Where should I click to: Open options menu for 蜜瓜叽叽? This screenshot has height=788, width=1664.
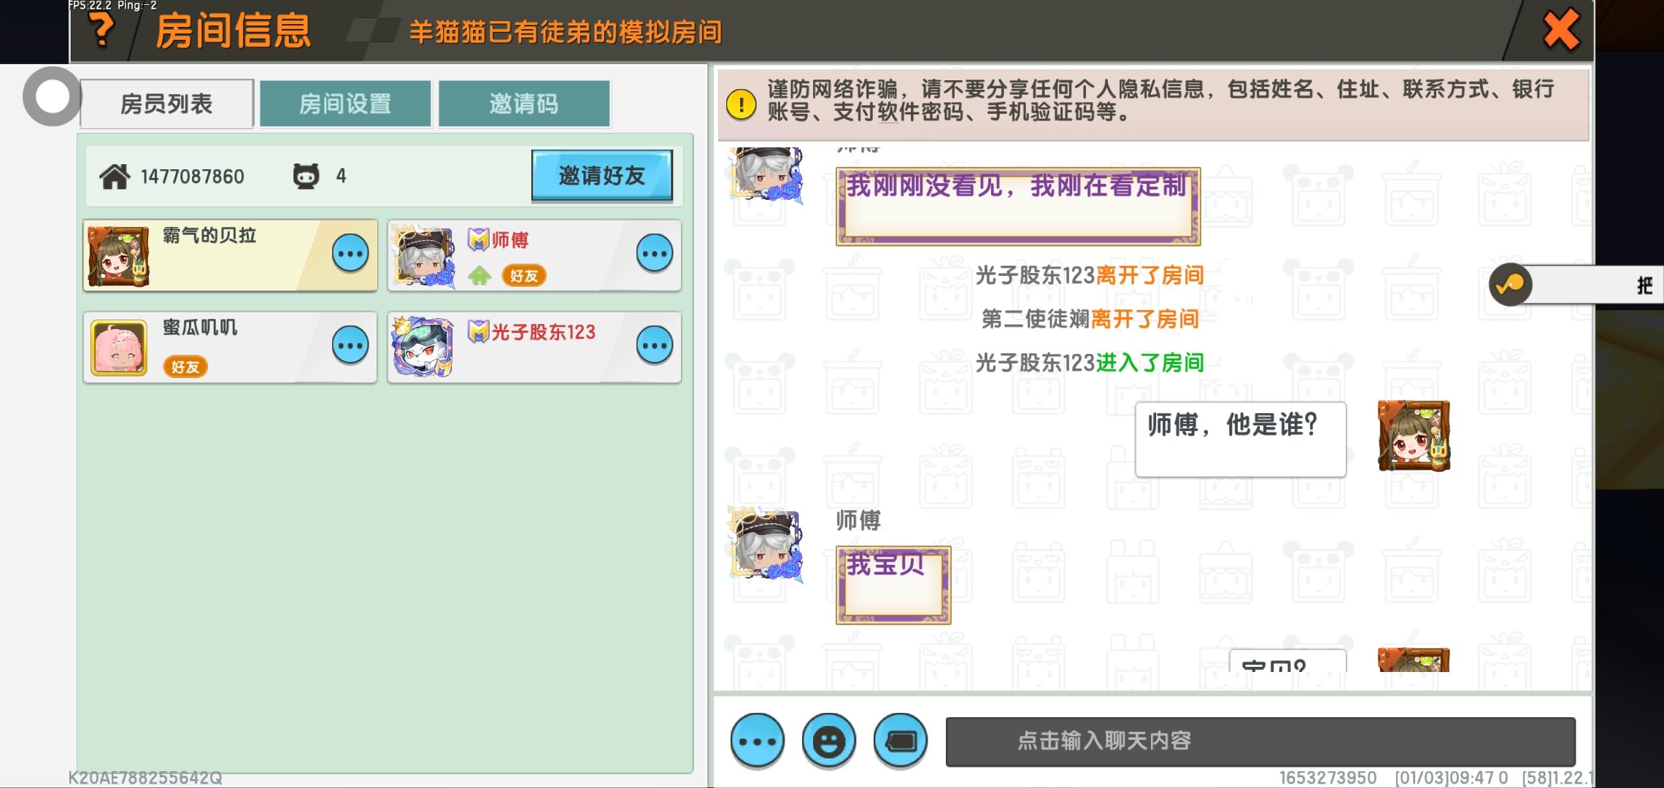pos(350,346)
